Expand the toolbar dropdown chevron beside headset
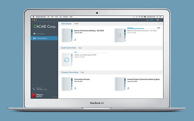Viewport: 194px width, 121px height. point(161,20)
